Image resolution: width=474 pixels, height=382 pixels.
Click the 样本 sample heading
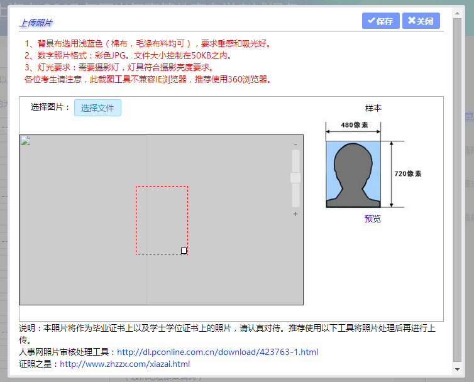point(373,108)
